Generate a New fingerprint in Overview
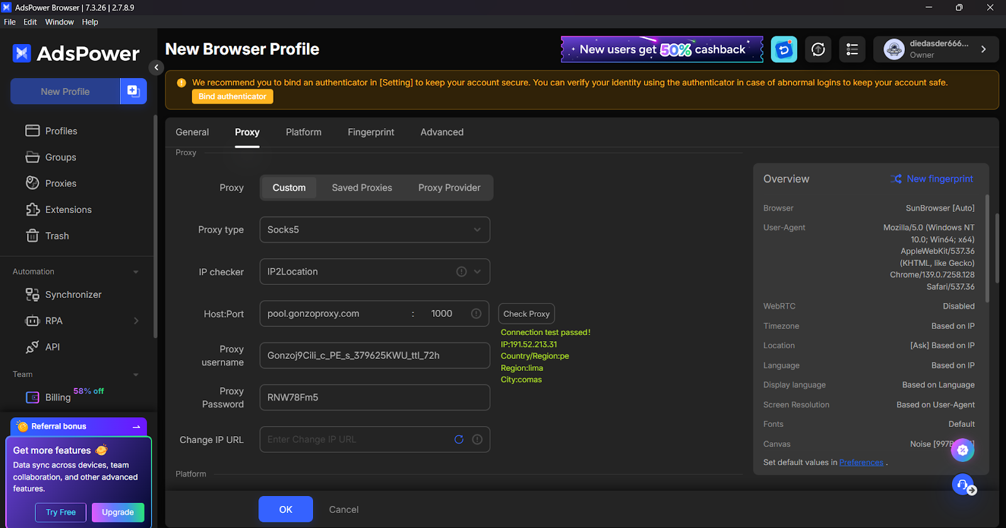This screenshot has height=528, width=1006. [x=932, y=179]
